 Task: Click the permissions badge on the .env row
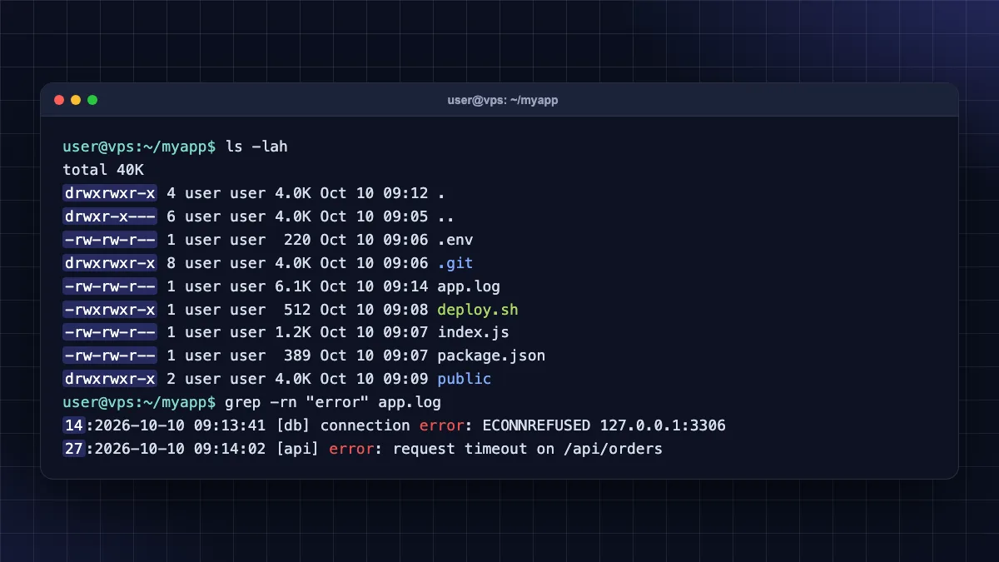point(110,240)
